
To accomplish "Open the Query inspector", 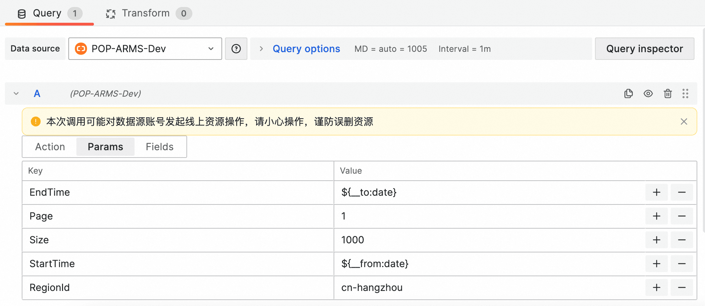I will point(644,49).
